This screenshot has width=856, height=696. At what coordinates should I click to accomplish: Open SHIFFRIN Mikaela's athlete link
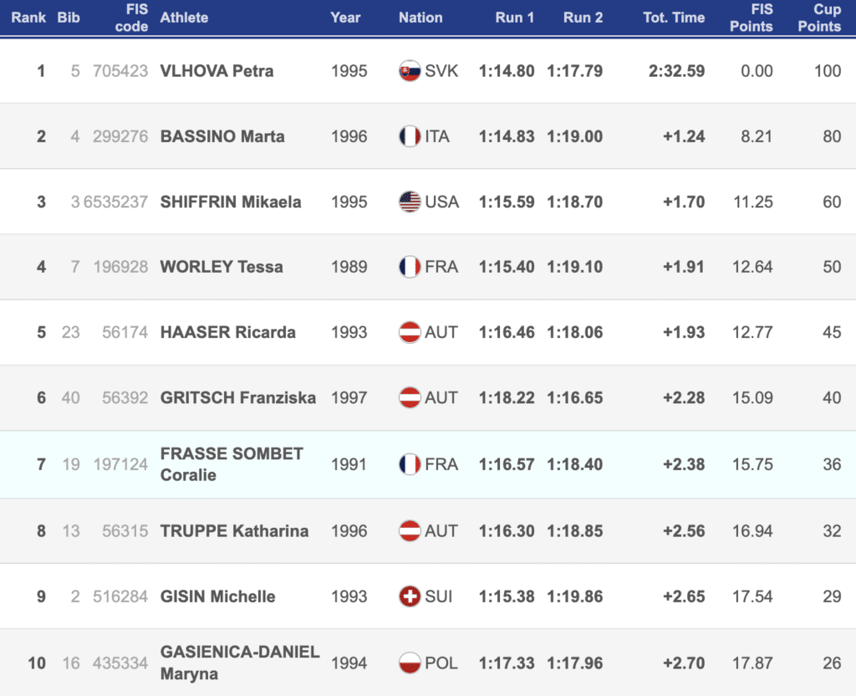pos(231,202)
